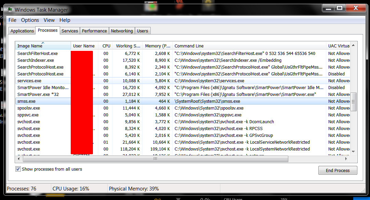The width and height of the screenshot is (370, 200).
Task: Switch to the Applications tab
Action: 22,31
